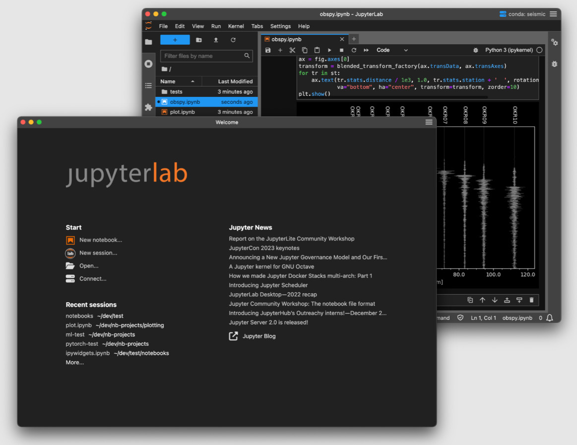Open the Help menu
The image size is (577, 445).
point(304,26)
